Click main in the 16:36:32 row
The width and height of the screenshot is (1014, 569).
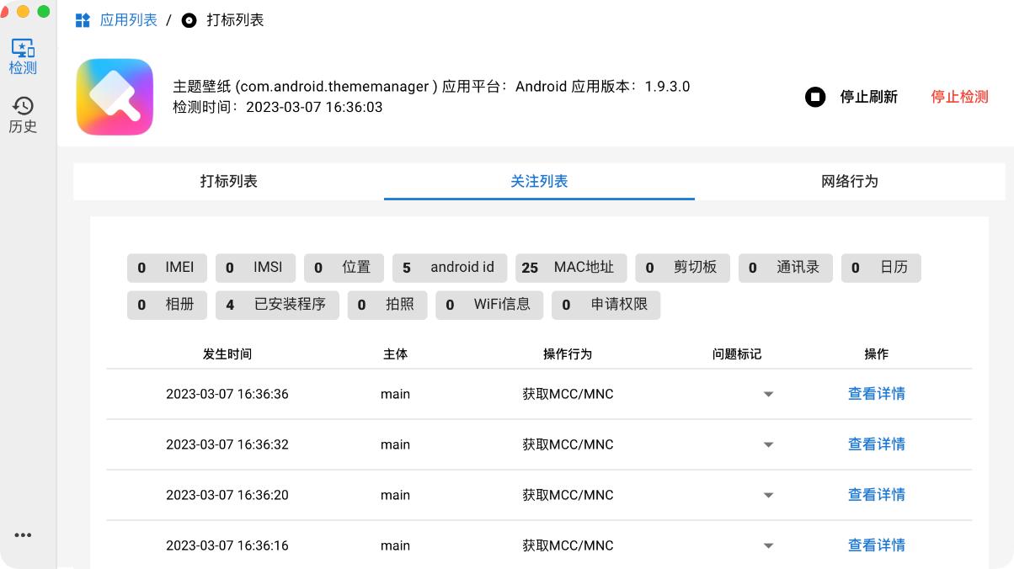point(395,444)
